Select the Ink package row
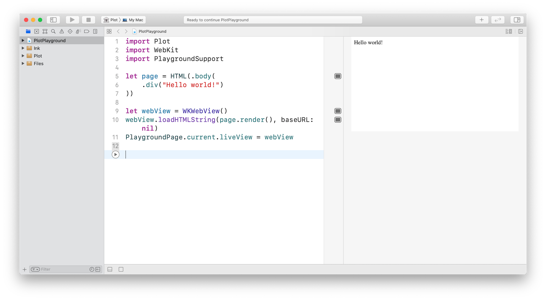 pyautogui.click(x=62, y=48)
